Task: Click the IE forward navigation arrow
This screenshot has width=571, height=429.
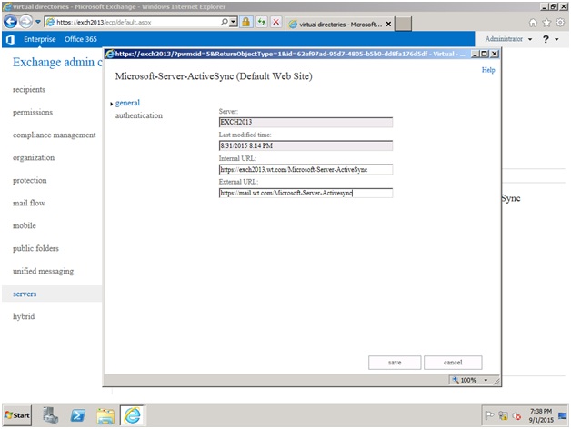Action: tap(25, 22)
